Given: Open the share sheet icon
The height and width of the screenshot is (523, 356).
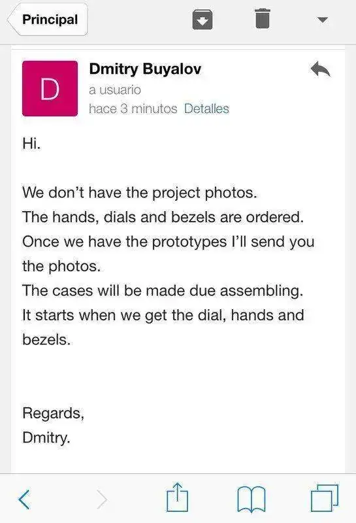Looking at the screenshot, I should click(177, 497).
